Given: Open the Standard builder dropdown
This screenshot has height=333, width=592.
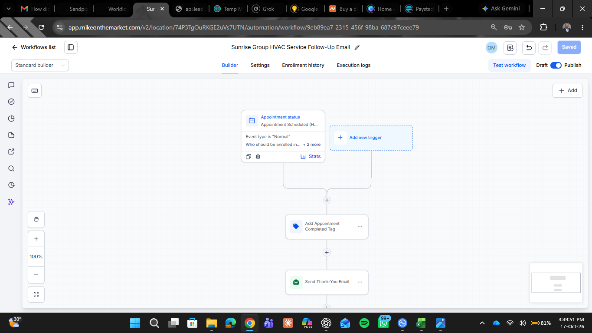Looking at the screenshot, I should click(x=40, y=65).
